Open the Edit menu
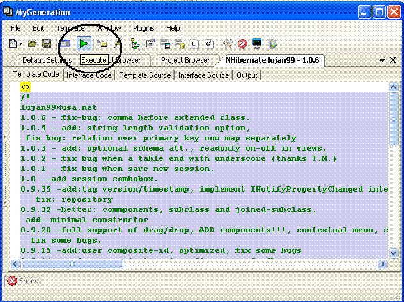The width and height of the screenshot is (404, 302). 38,28
